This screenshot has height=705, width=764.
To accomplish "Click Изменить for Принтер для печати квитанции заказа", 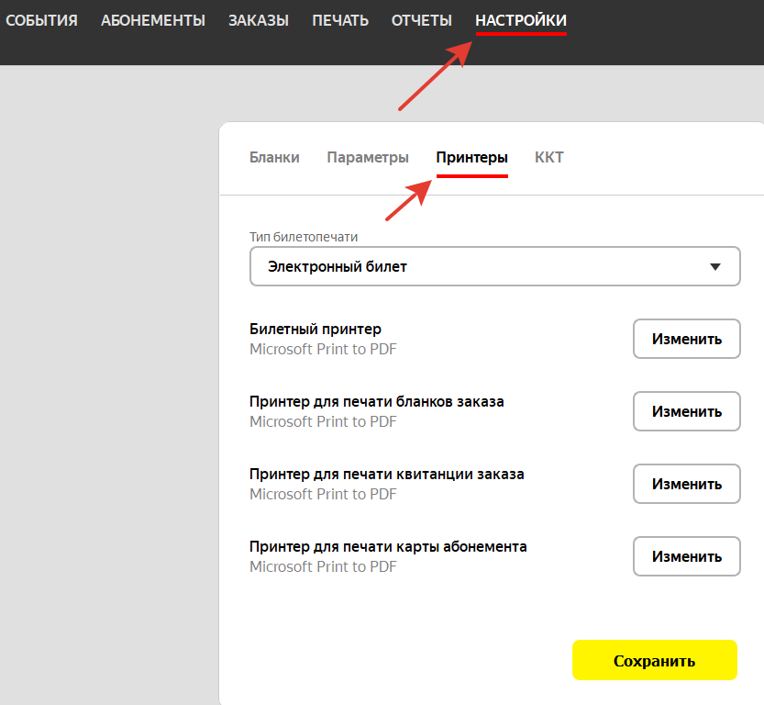I will coord(687,484).
